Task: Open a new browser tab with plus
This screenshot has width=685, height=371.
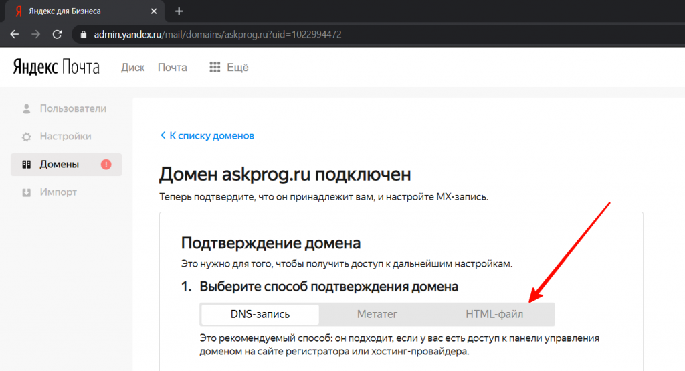Action: pyautogui.click(x=179, y=11)
